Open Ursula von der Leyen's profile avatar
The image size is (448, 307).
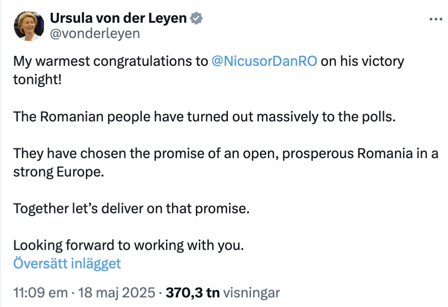click(29, 26)
